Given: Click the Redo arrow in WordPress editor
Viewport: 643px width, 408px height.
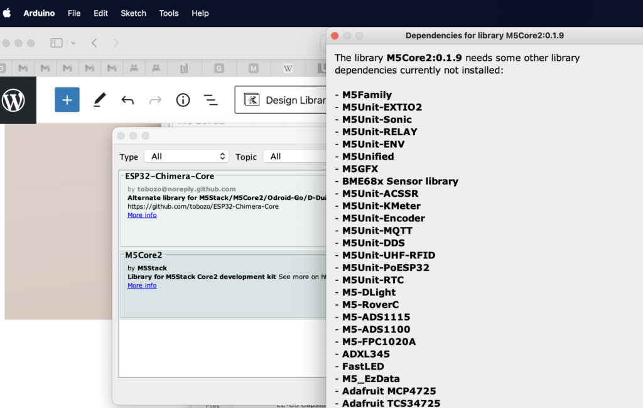Looking at the screenshot, I should (x=156, y=100).
